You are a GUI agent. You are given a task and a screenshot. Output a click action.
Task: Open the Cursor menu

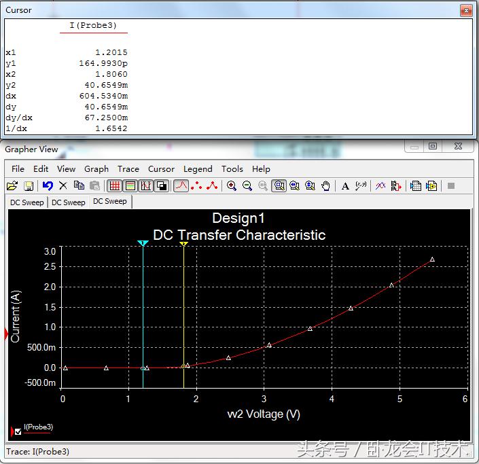coord(161,168)
